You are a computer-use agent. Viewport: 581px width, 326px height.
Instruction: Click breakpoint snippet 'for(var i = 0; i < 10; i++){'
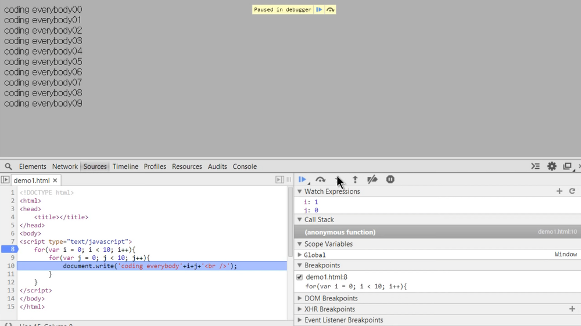(x=356, y=287)
